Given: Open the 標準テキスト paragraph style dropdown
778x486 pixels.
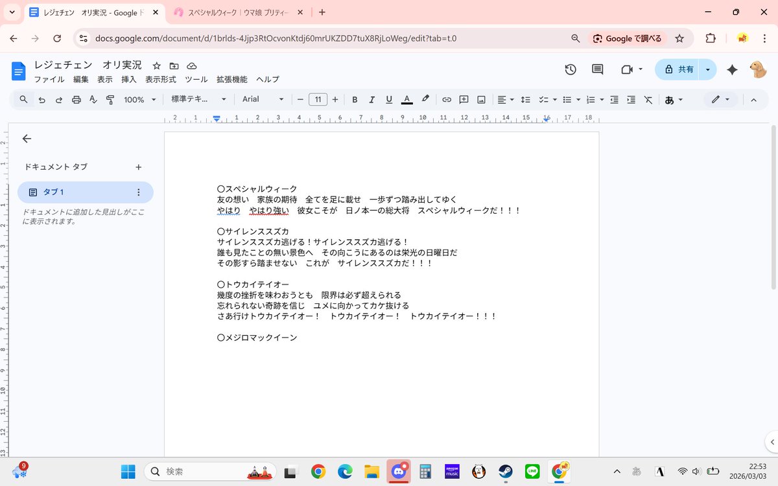Looking at the screenshot, I should click(x=198, y=100).
